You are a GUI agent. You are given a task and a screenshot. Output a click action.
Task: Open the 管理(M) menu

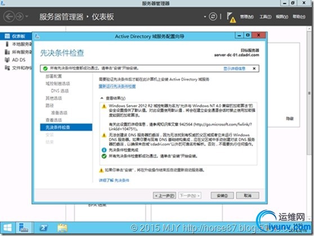pos(246,17)
